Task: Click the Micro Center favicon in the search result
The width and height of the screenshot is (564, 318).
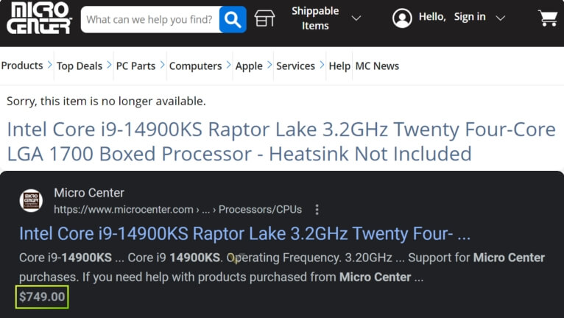Action: tap(31, 200)
